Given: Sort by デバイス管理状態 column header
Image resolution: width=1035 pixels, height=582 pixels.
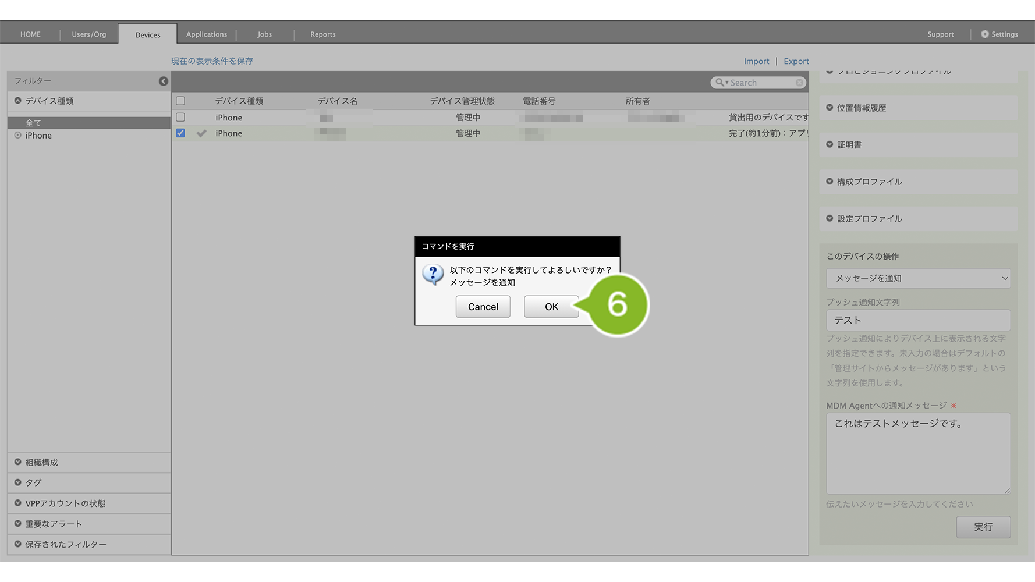Looking at the screenshot, I should [462, 101].
